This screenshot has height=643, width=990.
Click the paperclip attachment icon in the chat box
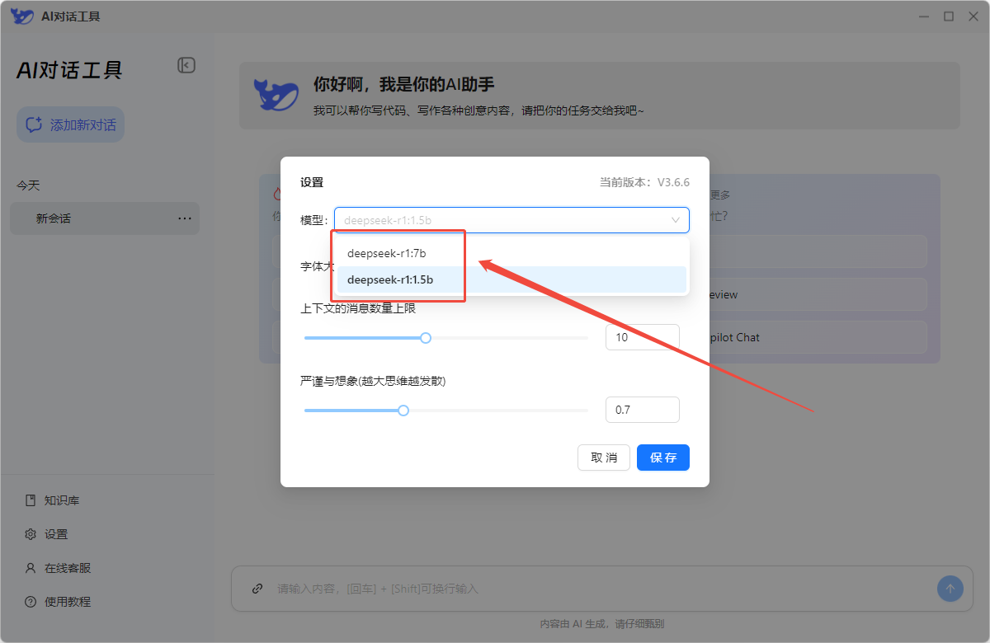[x=257, y=589]
